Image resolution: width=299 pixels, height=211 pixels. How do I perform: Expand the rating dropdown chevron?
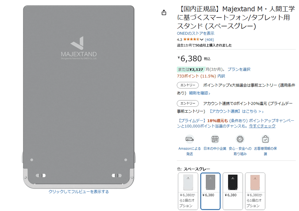pos(202,40)
